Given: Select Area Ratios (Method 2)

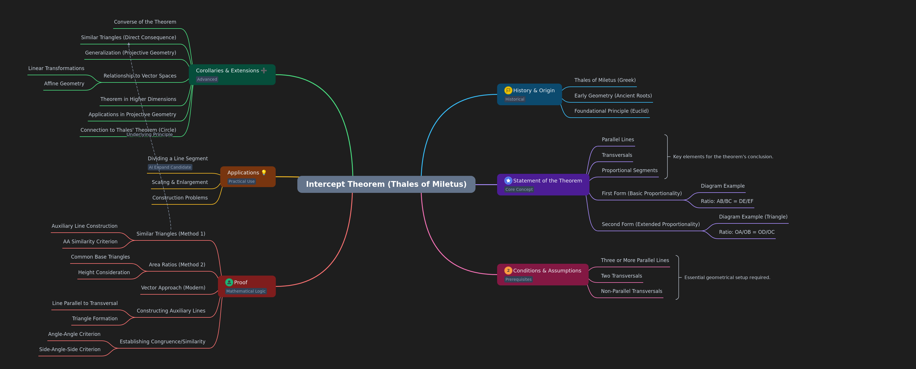Looking at the screenshot, I should 177,265.
